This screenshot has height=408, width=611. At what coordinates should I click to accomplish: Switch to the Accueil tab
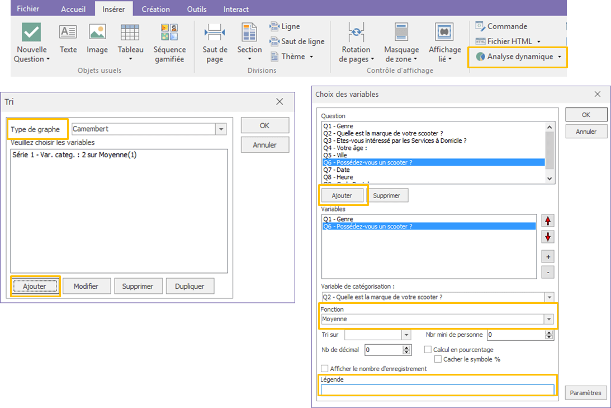tap(73, 9)
